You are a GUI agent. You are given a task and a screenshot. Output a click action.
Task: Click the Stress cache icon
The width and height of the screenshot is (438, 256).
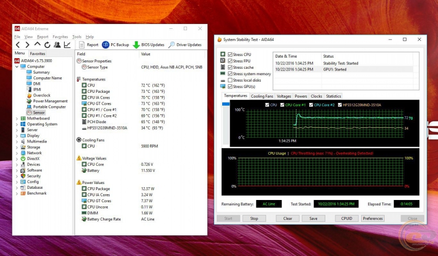click(223, 67)
